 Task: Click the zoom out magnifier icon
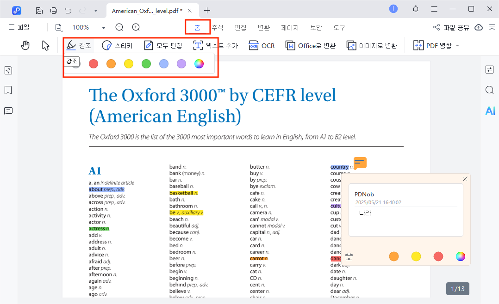point(119,27)
